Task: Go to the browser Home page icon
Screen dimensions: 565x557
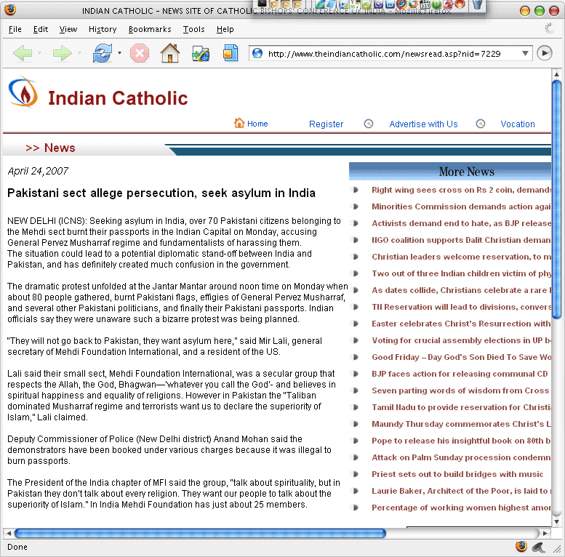Action: (x=170, y=53)
